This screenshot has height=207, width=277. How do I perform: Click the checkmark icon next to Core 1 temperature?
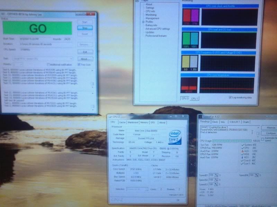coord(242,164)
